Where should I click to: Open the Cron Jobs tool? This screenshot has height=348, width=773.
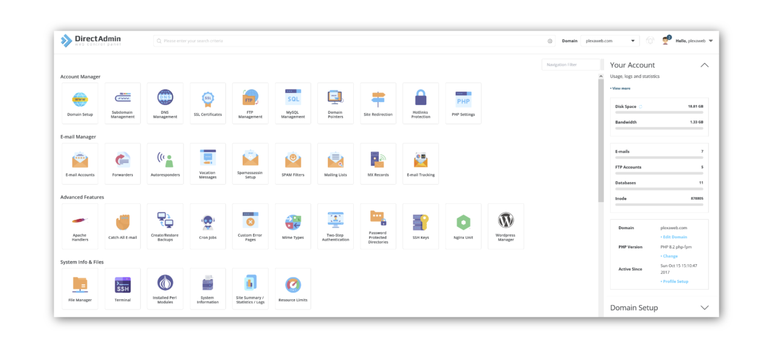208,226
